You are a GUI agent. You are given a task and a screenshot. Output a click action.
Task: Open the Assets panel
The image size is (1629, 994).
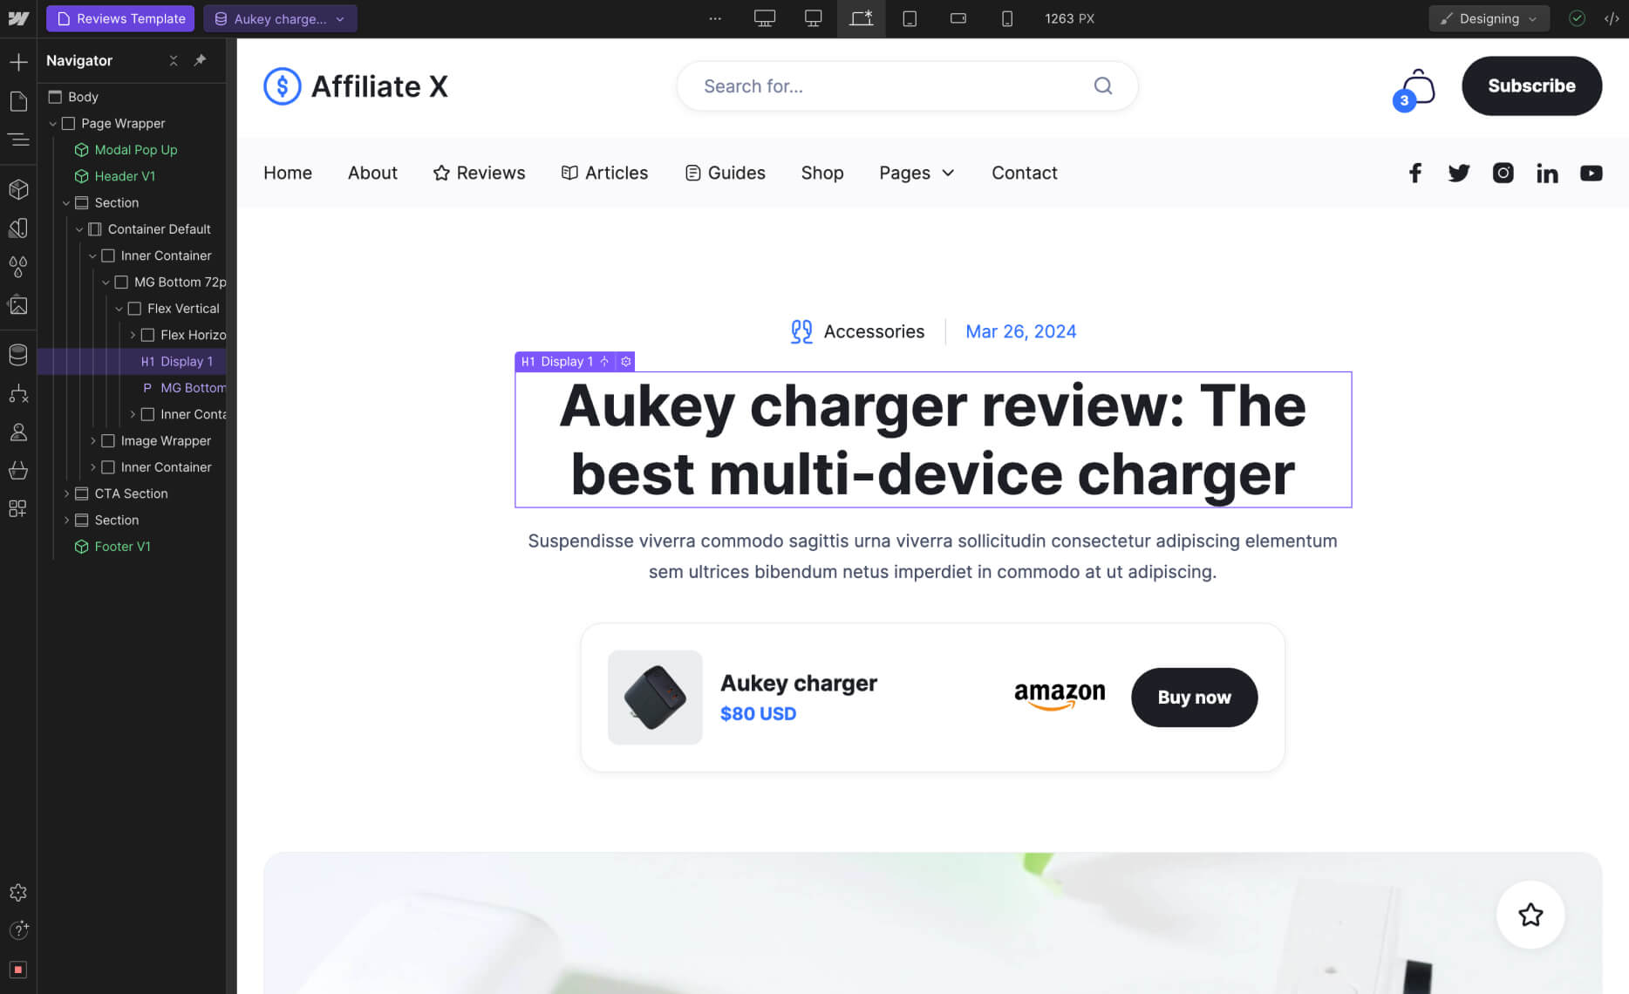(x=19, y=305)
